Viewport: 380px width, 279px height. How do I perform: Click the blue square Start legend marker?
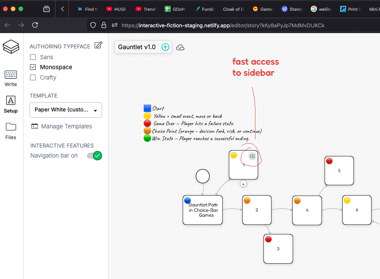[147, 108]
